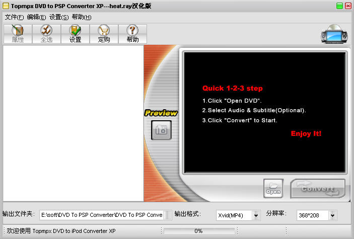The height and width of the screenshot is (239, 354).
Task: Browse for output folder using button beside path
Action: click(x=167, y=215)
